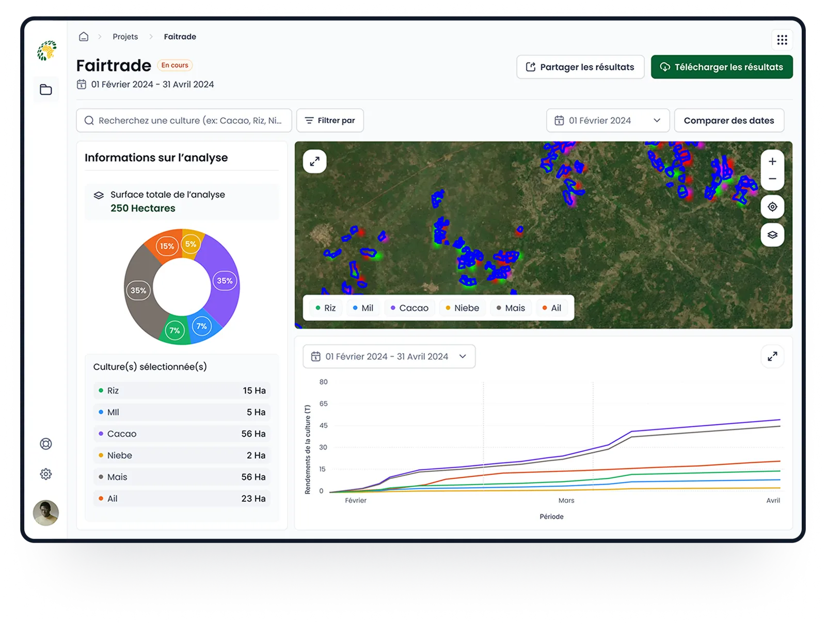Click the user avatar photo in sidebar
Viewport: 826px width, 624px height.
pos(46,513)
